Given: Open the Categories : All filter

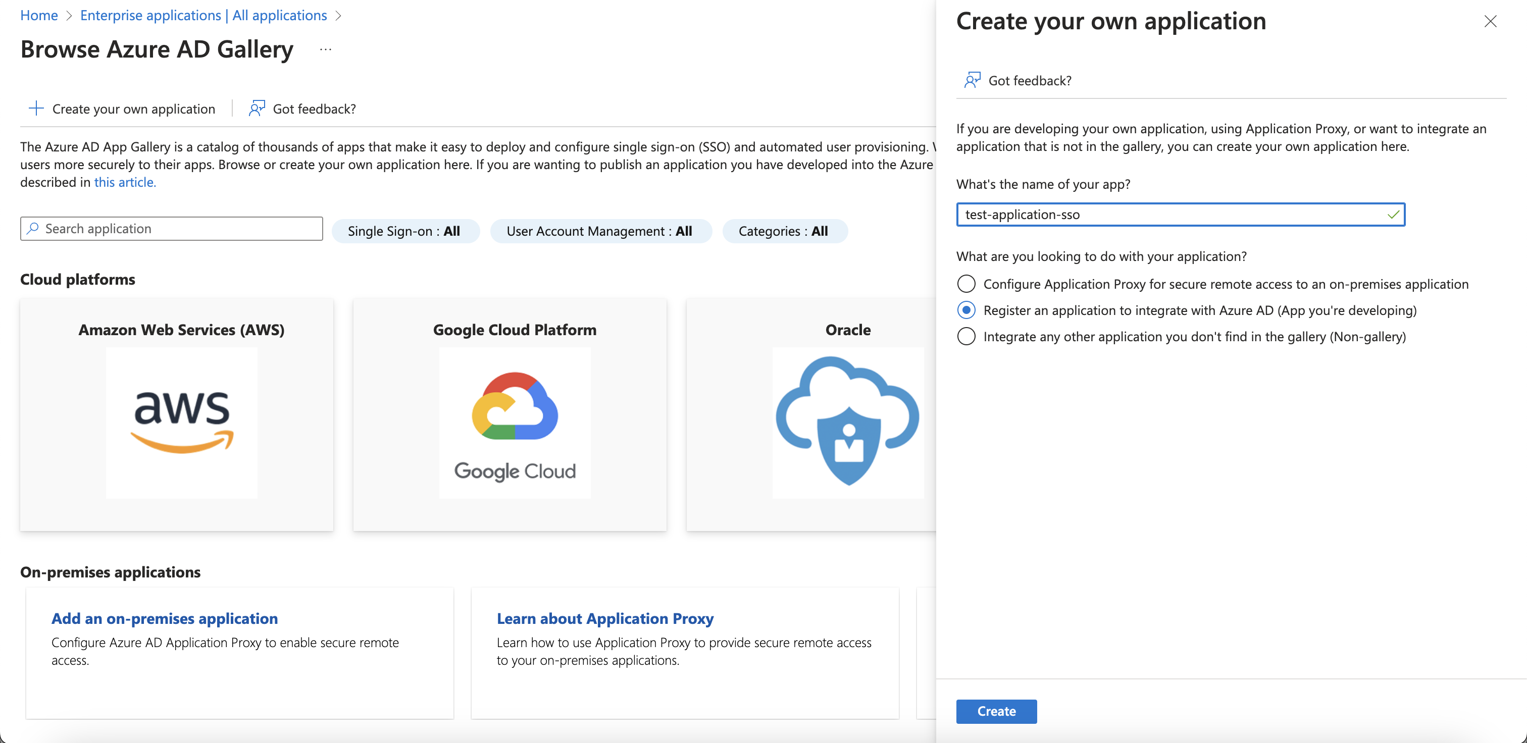Looking at the screenshot, I should 783,231.
